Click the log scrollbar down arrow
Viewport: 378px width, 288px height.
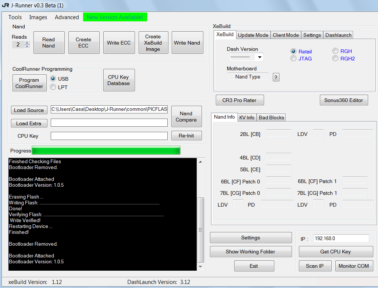(200, 267)
